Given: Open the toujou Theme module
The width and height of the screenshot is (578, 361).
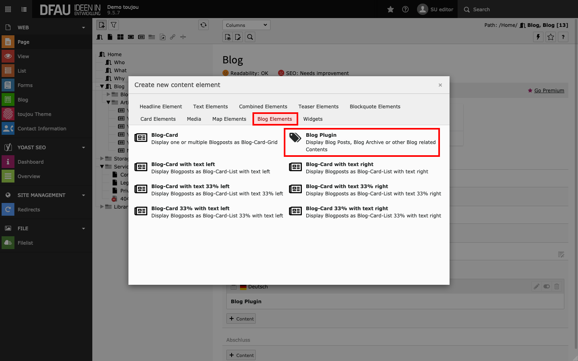Looking at the screenshot, I should (x=34, y=114).
